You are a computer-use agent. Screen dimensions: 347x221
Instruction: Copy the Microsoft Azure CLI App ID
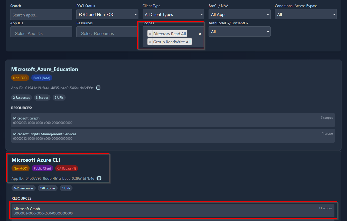tap(99, 178)
